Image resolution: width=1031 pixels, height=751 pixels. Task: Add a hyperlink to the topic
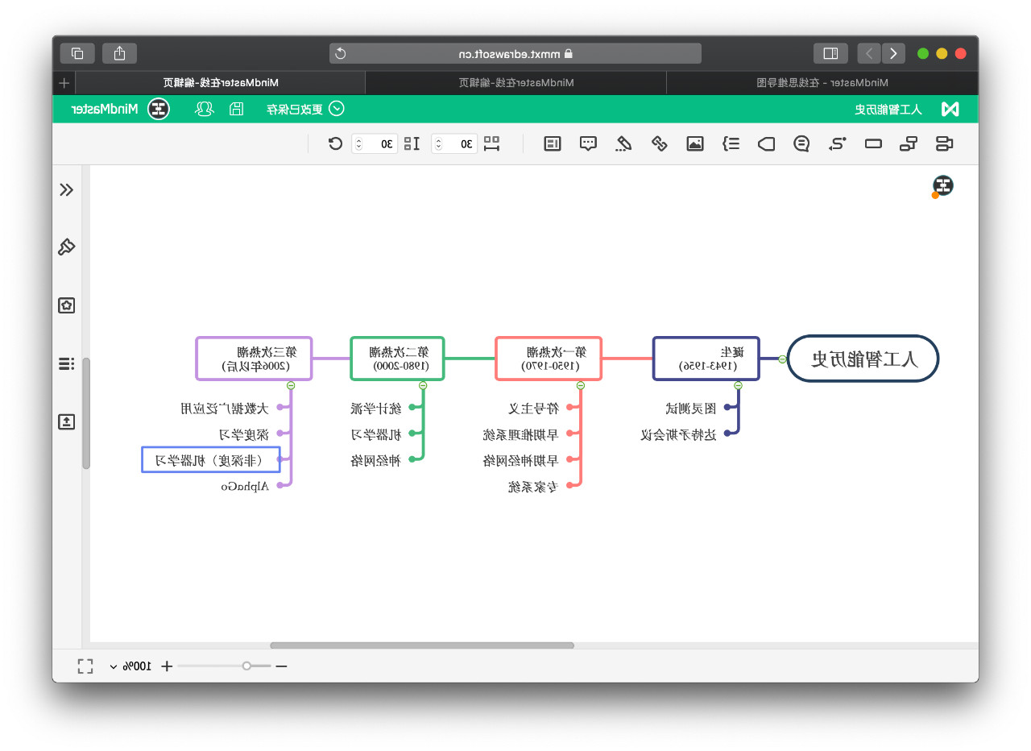[x=660, y=144]
